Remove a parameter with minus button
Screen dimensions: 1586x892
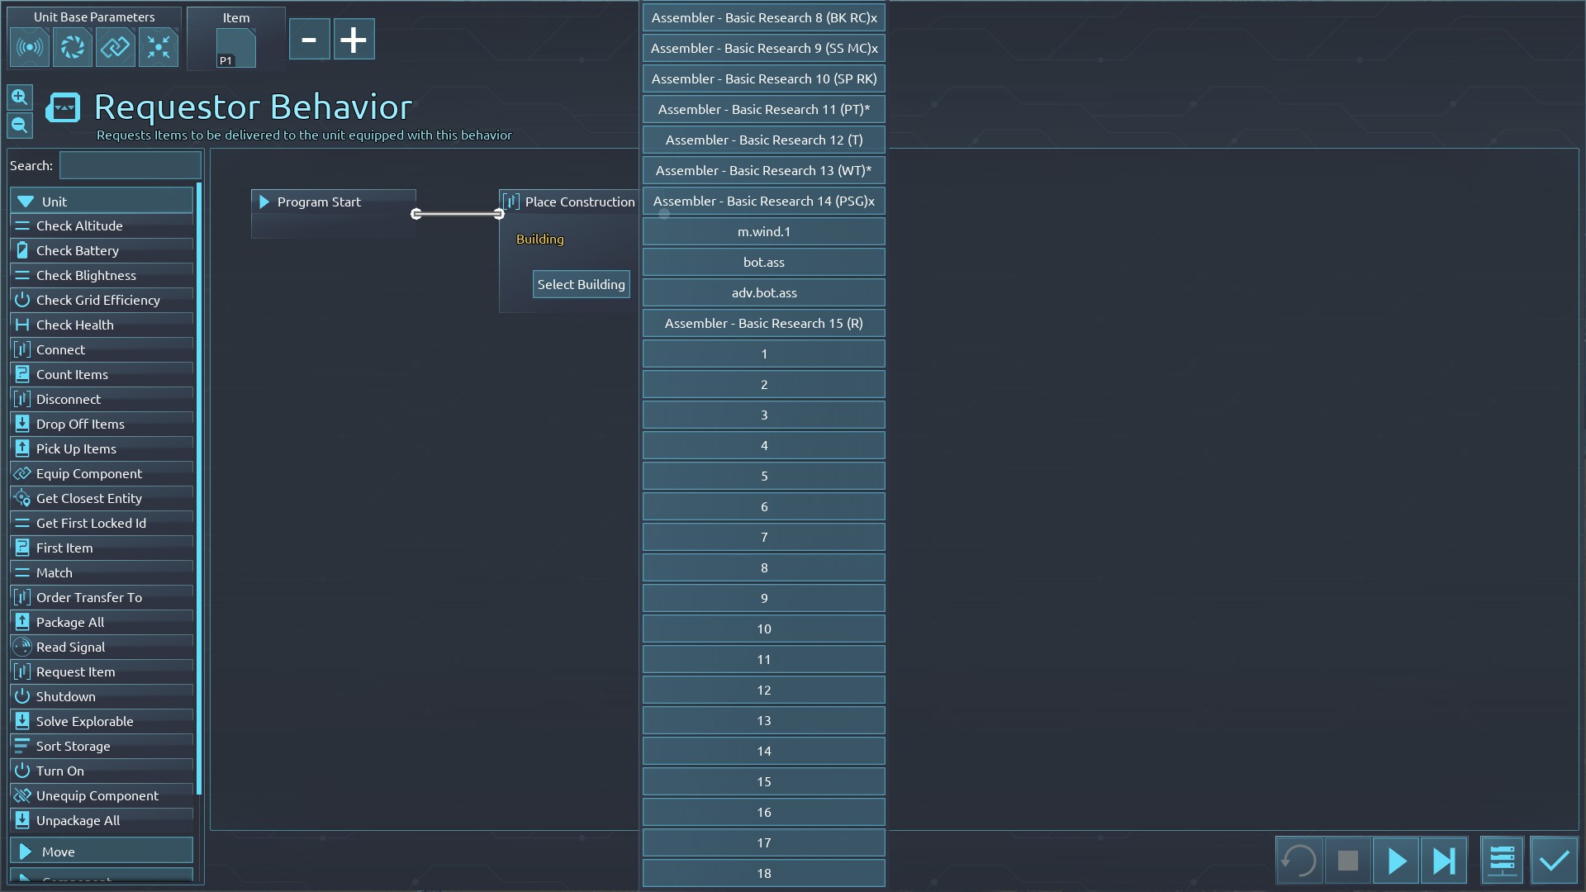pos(309,40)
